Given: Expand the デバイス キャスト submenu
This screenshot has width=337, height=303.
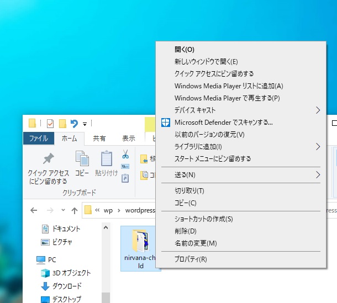Looking at the screenshot, I should [x=318, y=110].
